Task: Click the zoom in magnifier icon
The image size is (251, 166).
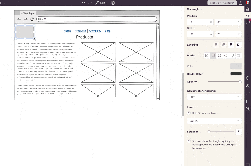Action: pos(248,86)
